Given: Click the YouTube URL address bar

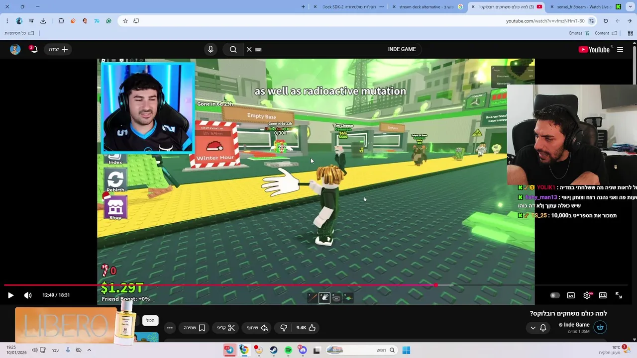Looking at the screenshot, I should [x=545, y=21].
